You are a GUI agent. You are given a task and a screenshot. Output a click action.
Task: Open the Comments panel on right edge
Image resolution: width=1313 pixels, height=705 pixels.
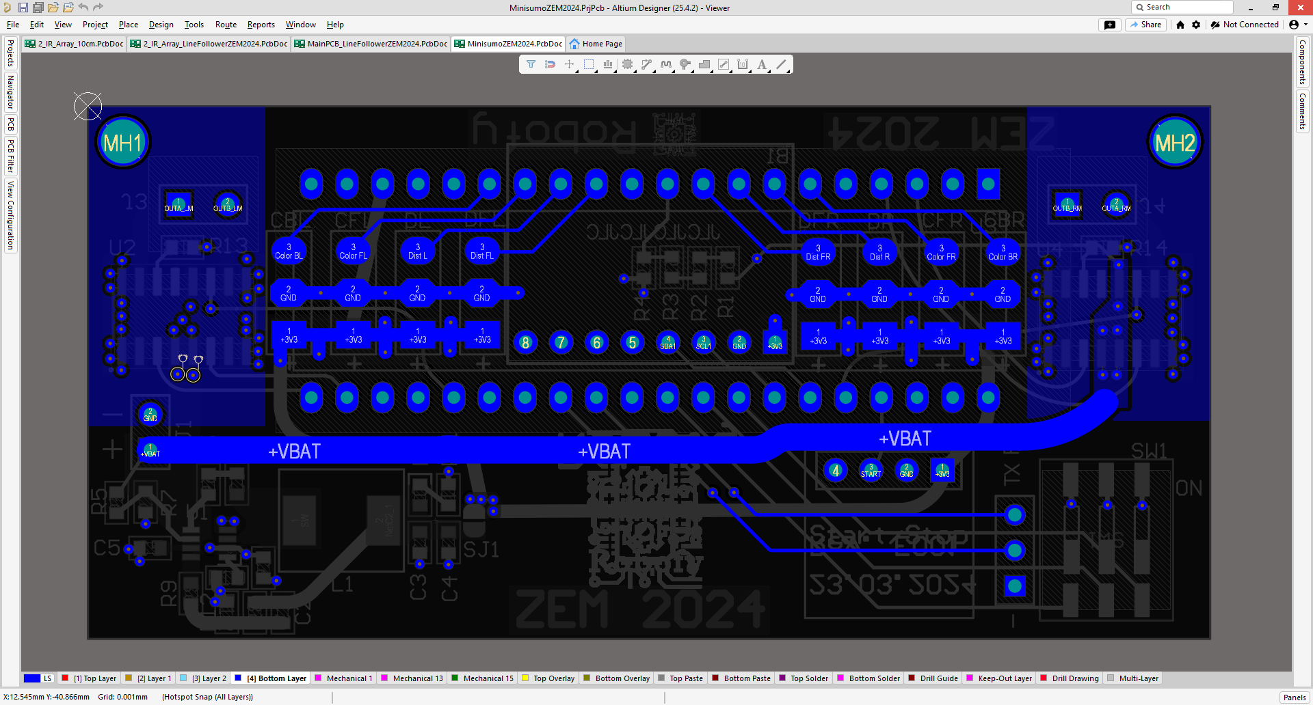pos(1302,111)
